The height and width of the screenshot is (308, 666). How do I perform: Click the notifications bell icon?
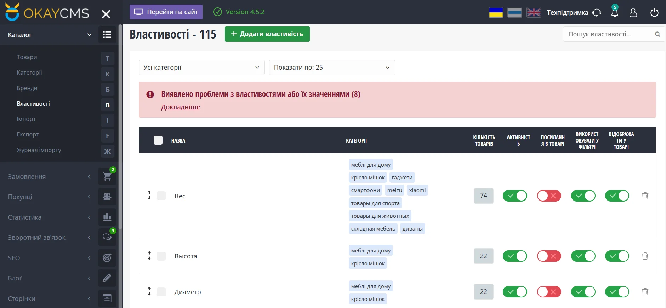[615, 13]
